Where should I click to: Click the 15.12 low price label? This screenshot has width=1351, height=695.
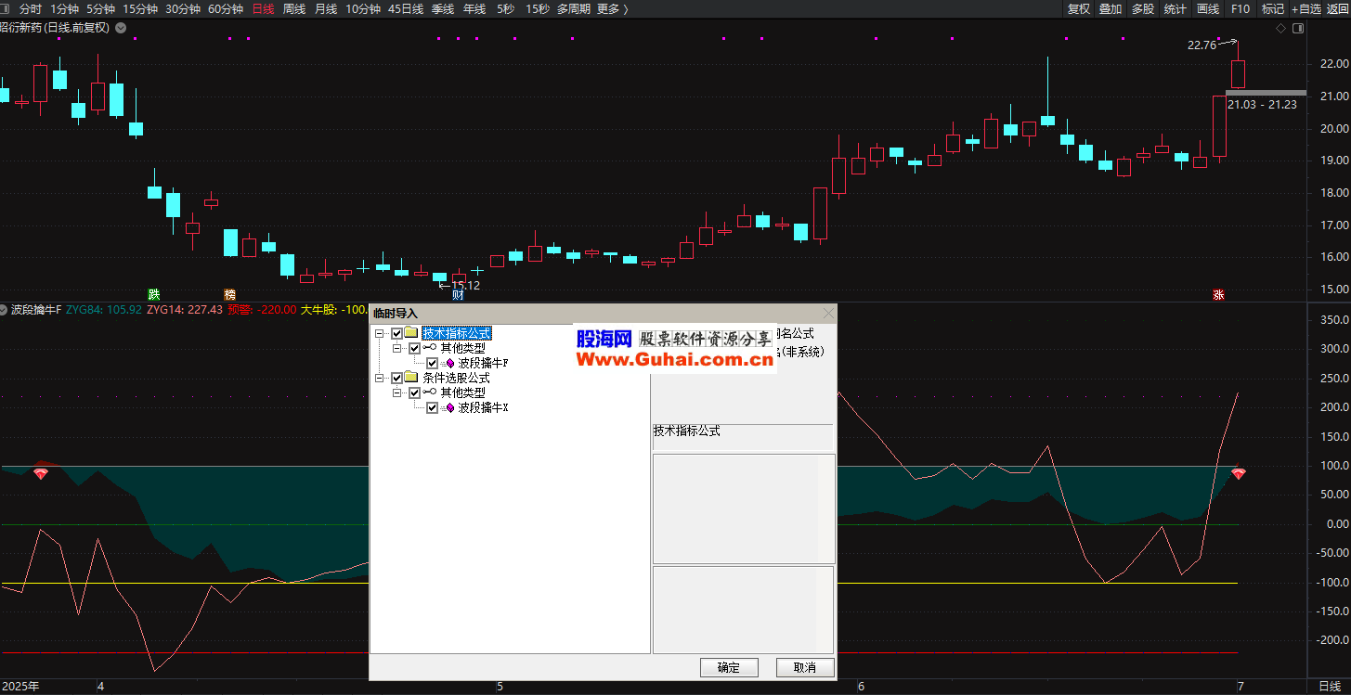click(465, 286)
